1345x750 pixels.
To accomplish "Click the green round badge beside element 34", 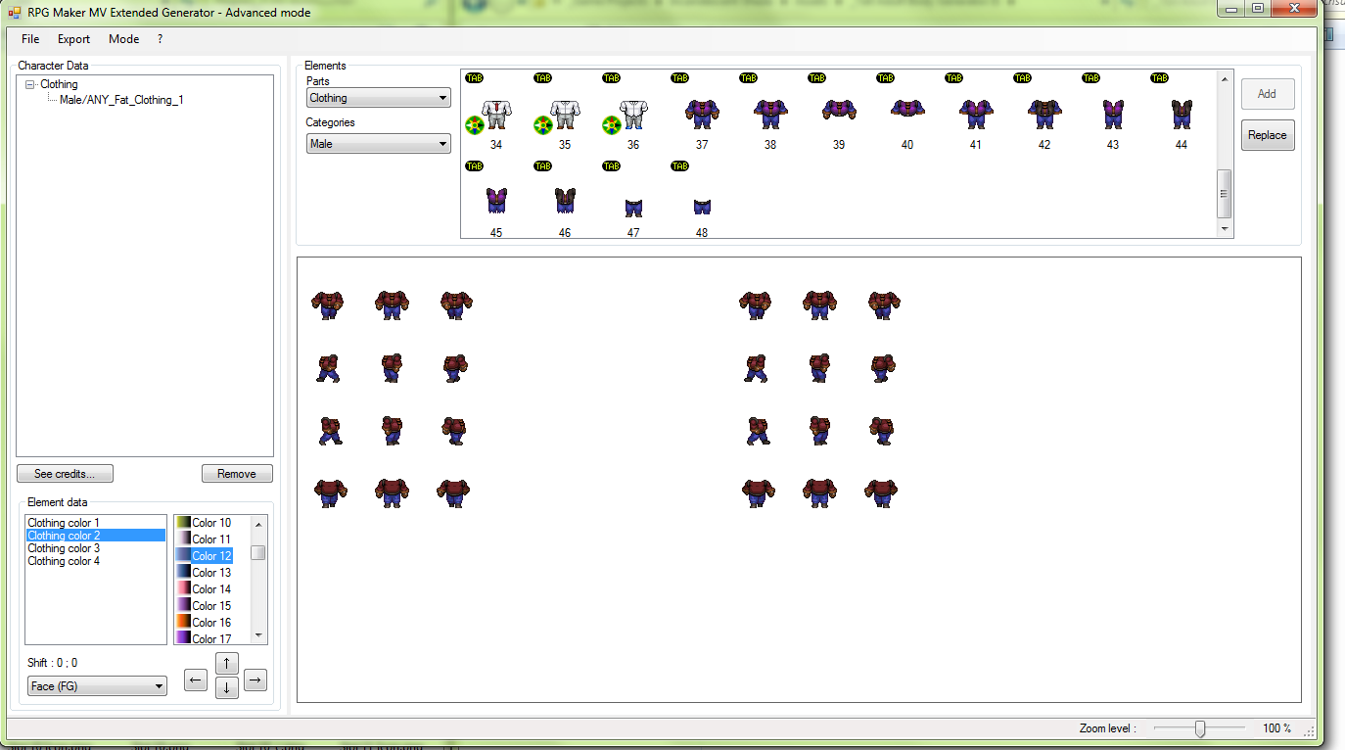I will (x=475, y=124).
